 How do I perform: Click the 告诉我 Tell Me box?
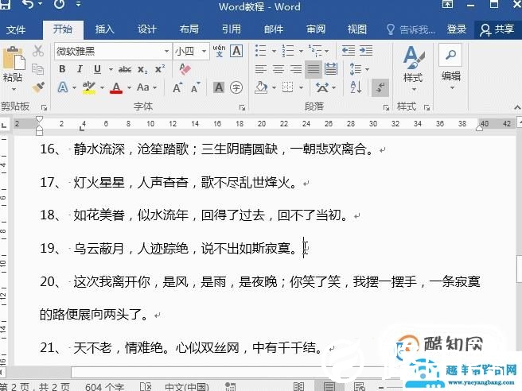click(411, 30)
